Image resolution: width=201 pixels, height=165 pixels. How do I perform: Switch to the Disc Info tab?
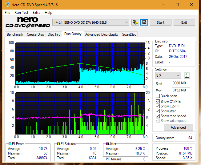(x=54, y=34)
